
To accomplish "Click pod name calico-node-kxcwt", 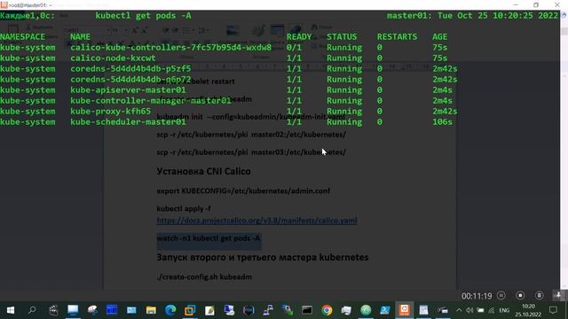I will coord(113,58).
